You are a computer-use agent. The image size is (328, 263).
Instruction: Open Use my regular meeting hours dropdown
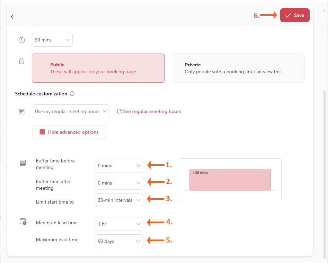pos(71,111)
